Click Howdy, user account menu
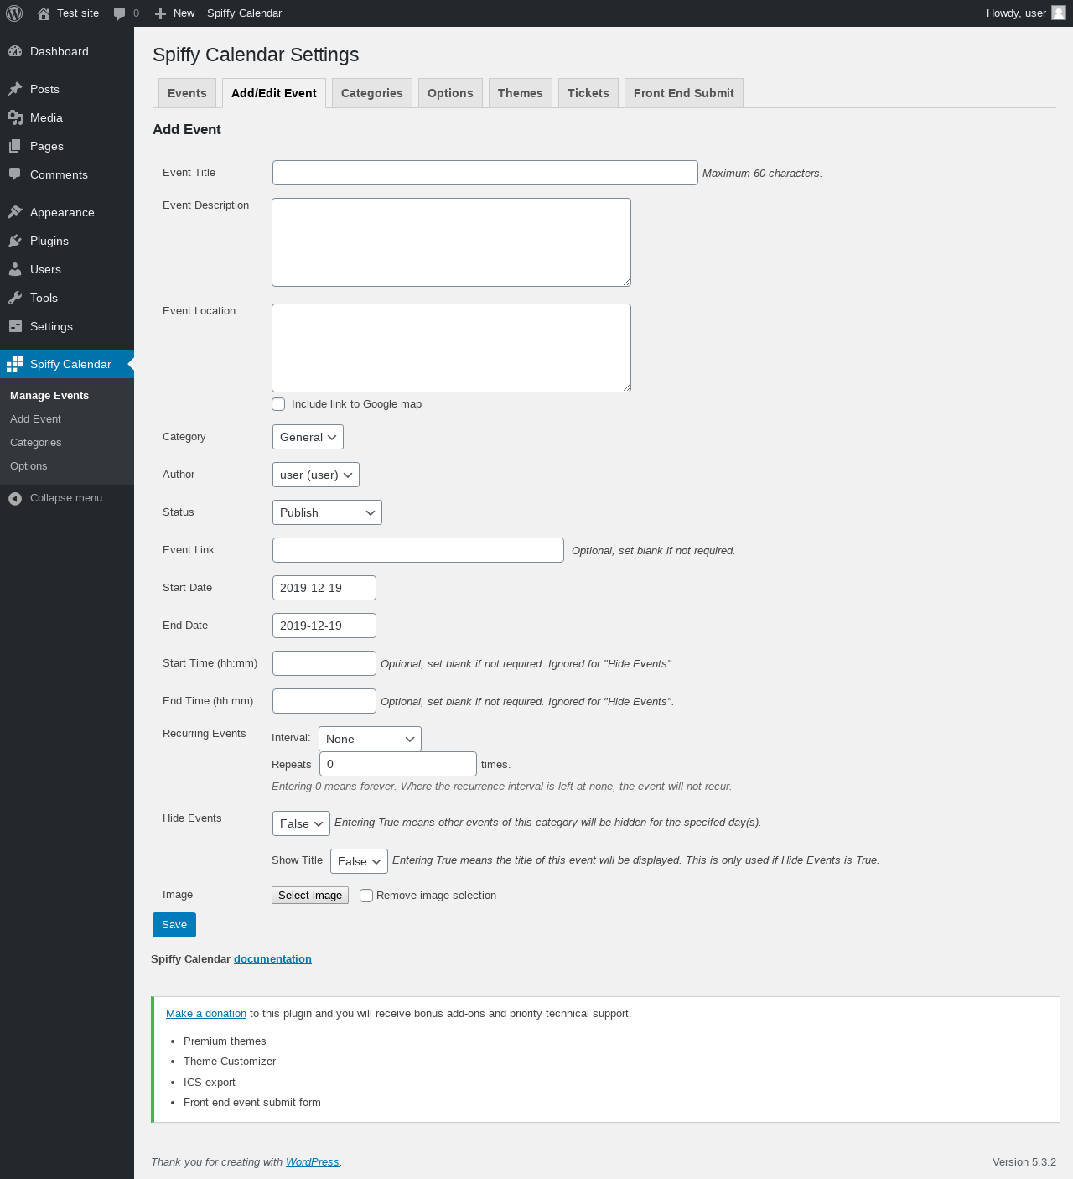This screenshot has width=1073, height=1179. click(1026, 13)
